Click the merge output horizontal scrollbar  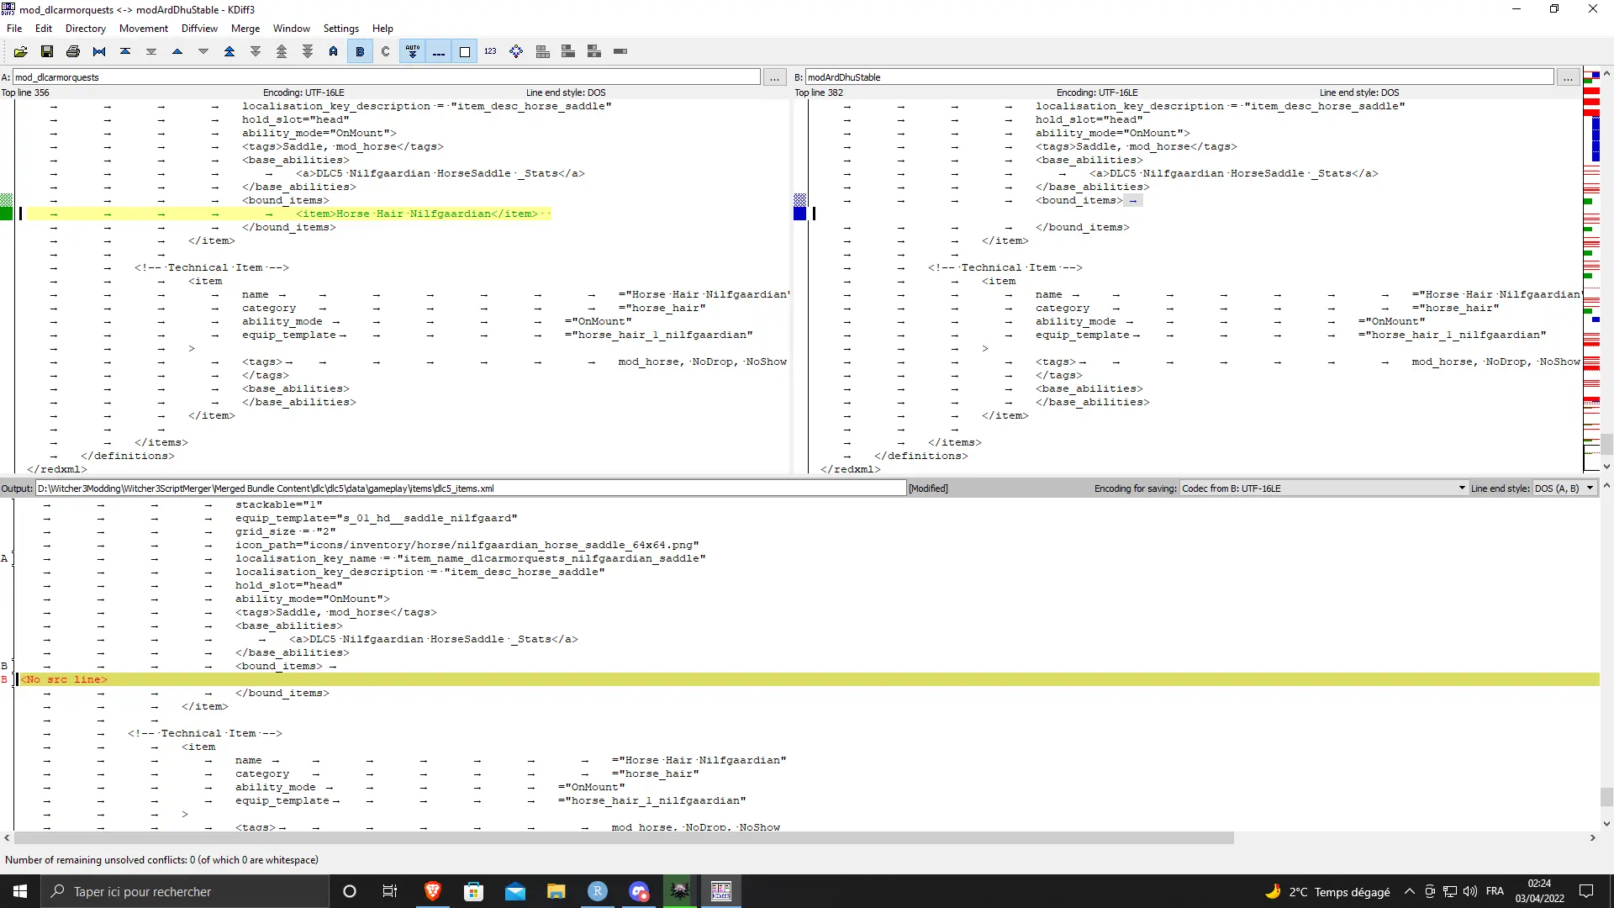[x=624, y=837]
